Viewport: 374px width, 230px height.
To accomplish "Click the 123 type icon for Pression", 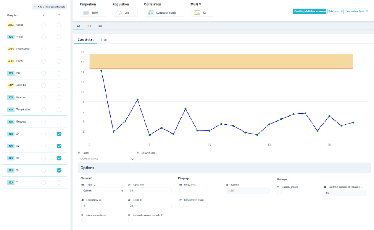I will [11, 97].
